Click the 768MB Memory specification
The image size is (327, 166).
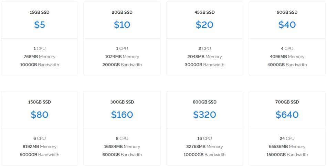pyautogui.click(x=40, y=57)
